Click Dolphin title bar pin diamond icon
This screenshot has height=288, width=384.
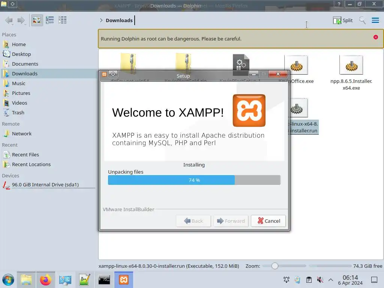click(12, 4)
